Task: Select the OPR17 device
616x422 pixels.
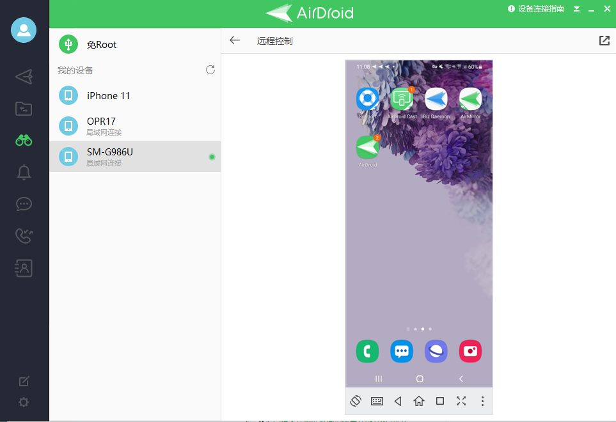Action: click(135, 126)
